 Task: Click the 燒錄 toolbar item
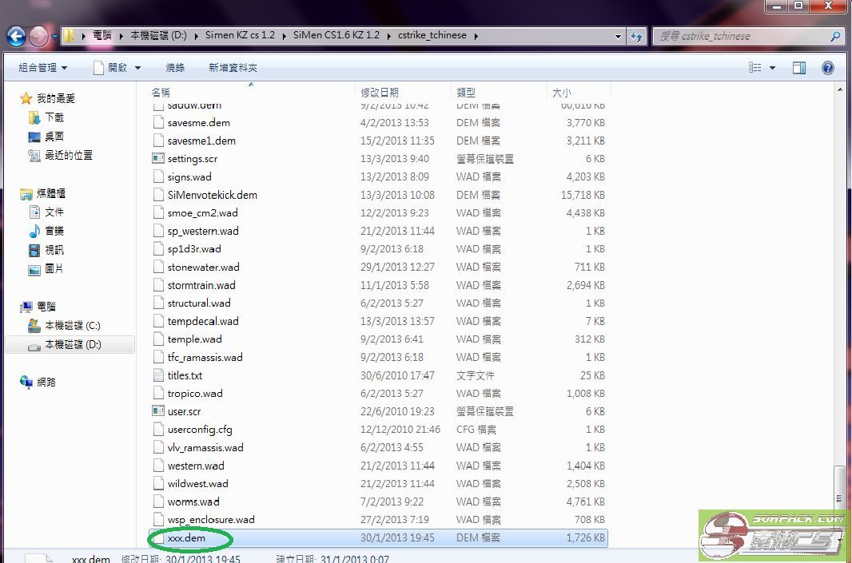[175, 67]
